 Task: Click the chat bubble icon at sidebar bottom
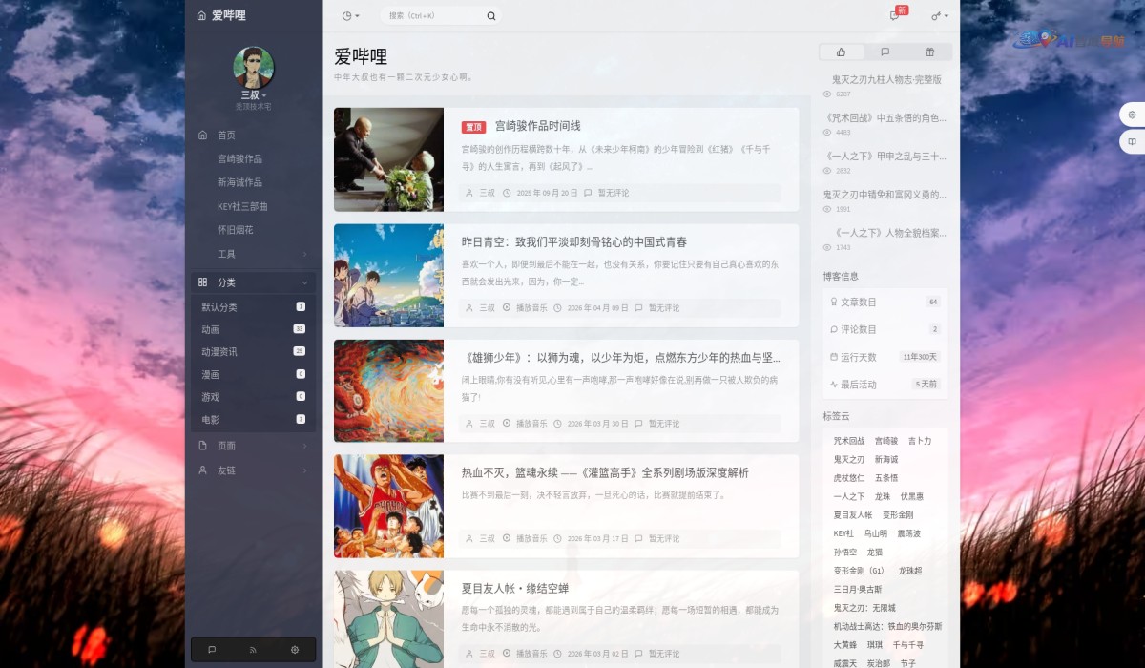212,649
